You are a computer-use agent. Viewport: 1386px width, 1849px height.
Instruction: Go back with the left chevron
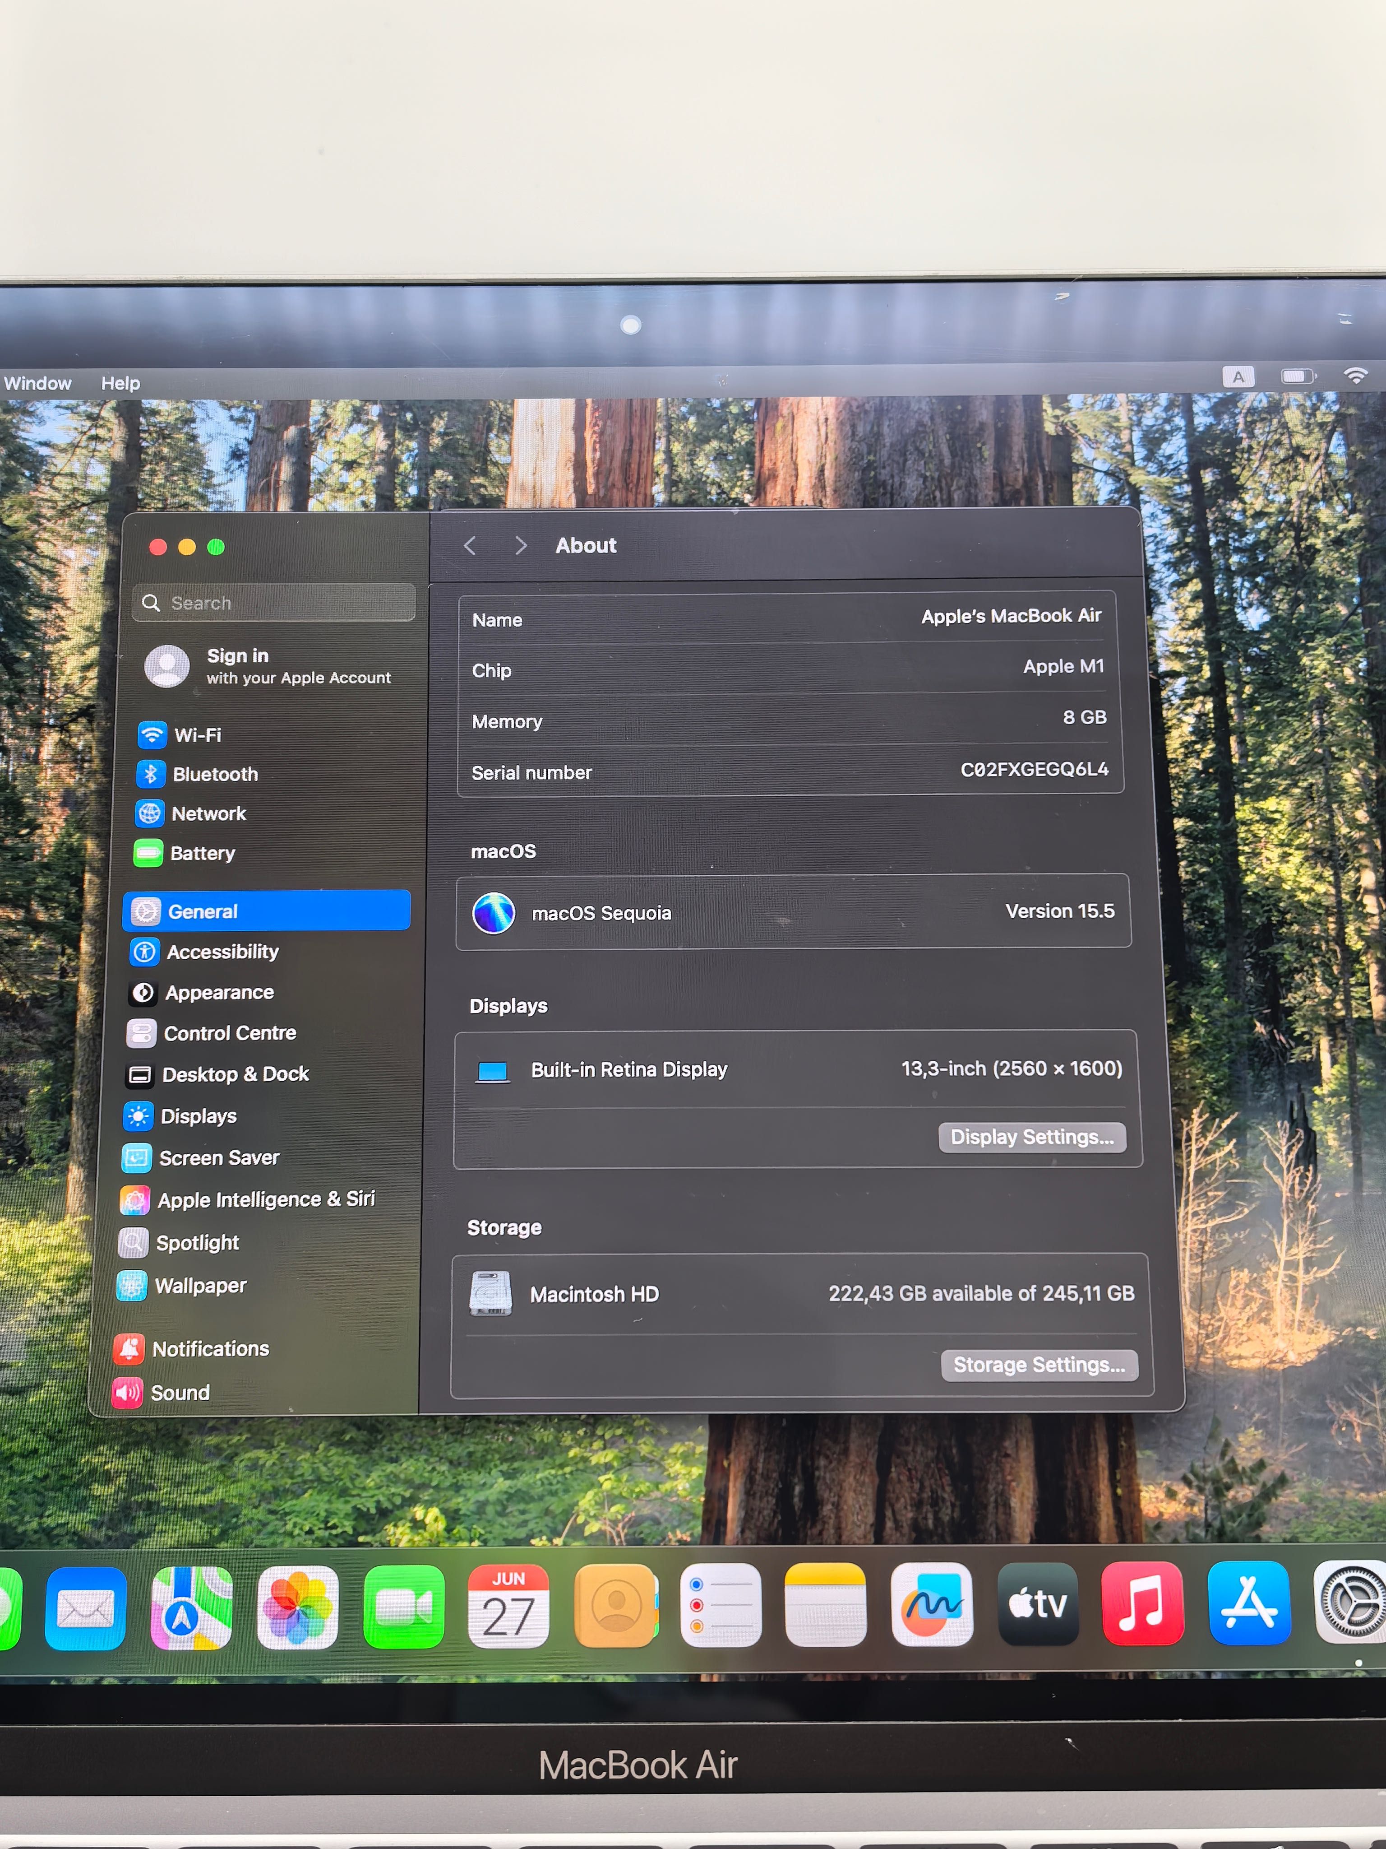click(471, 546)
